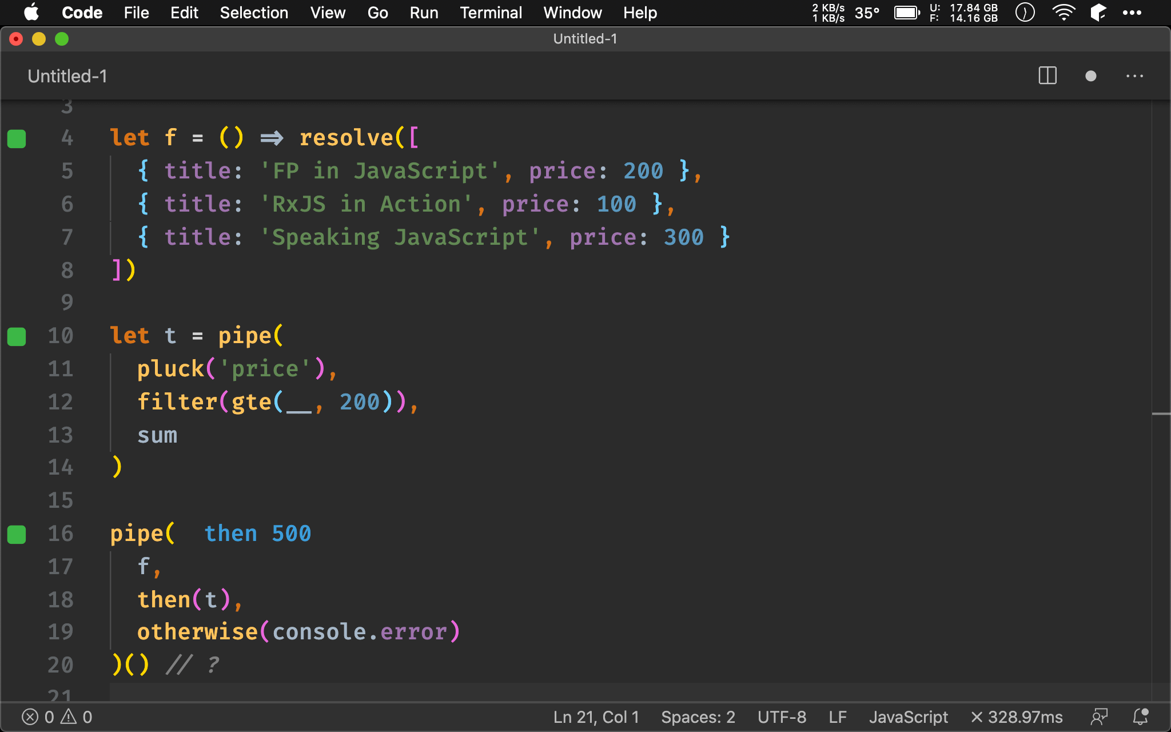Click the disk usage GB indicator
This screenshot has height=732, width=1171.
(963, 13)
